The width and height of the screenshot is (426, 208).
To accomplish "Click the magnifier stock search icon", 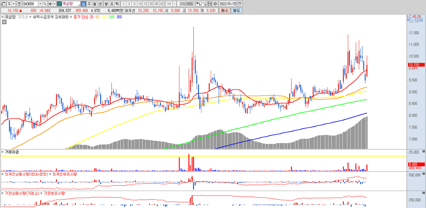I will click(x=45, y=4).
